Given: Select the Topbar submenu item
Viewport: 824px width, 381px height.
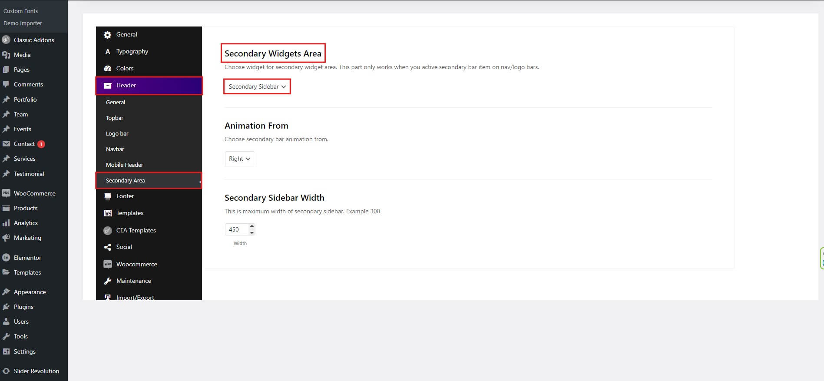Looking at the screenshot, I should pos(115,118).
